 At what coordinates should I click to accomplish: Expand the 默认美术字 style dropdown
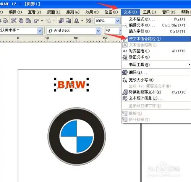pos(40,31)
